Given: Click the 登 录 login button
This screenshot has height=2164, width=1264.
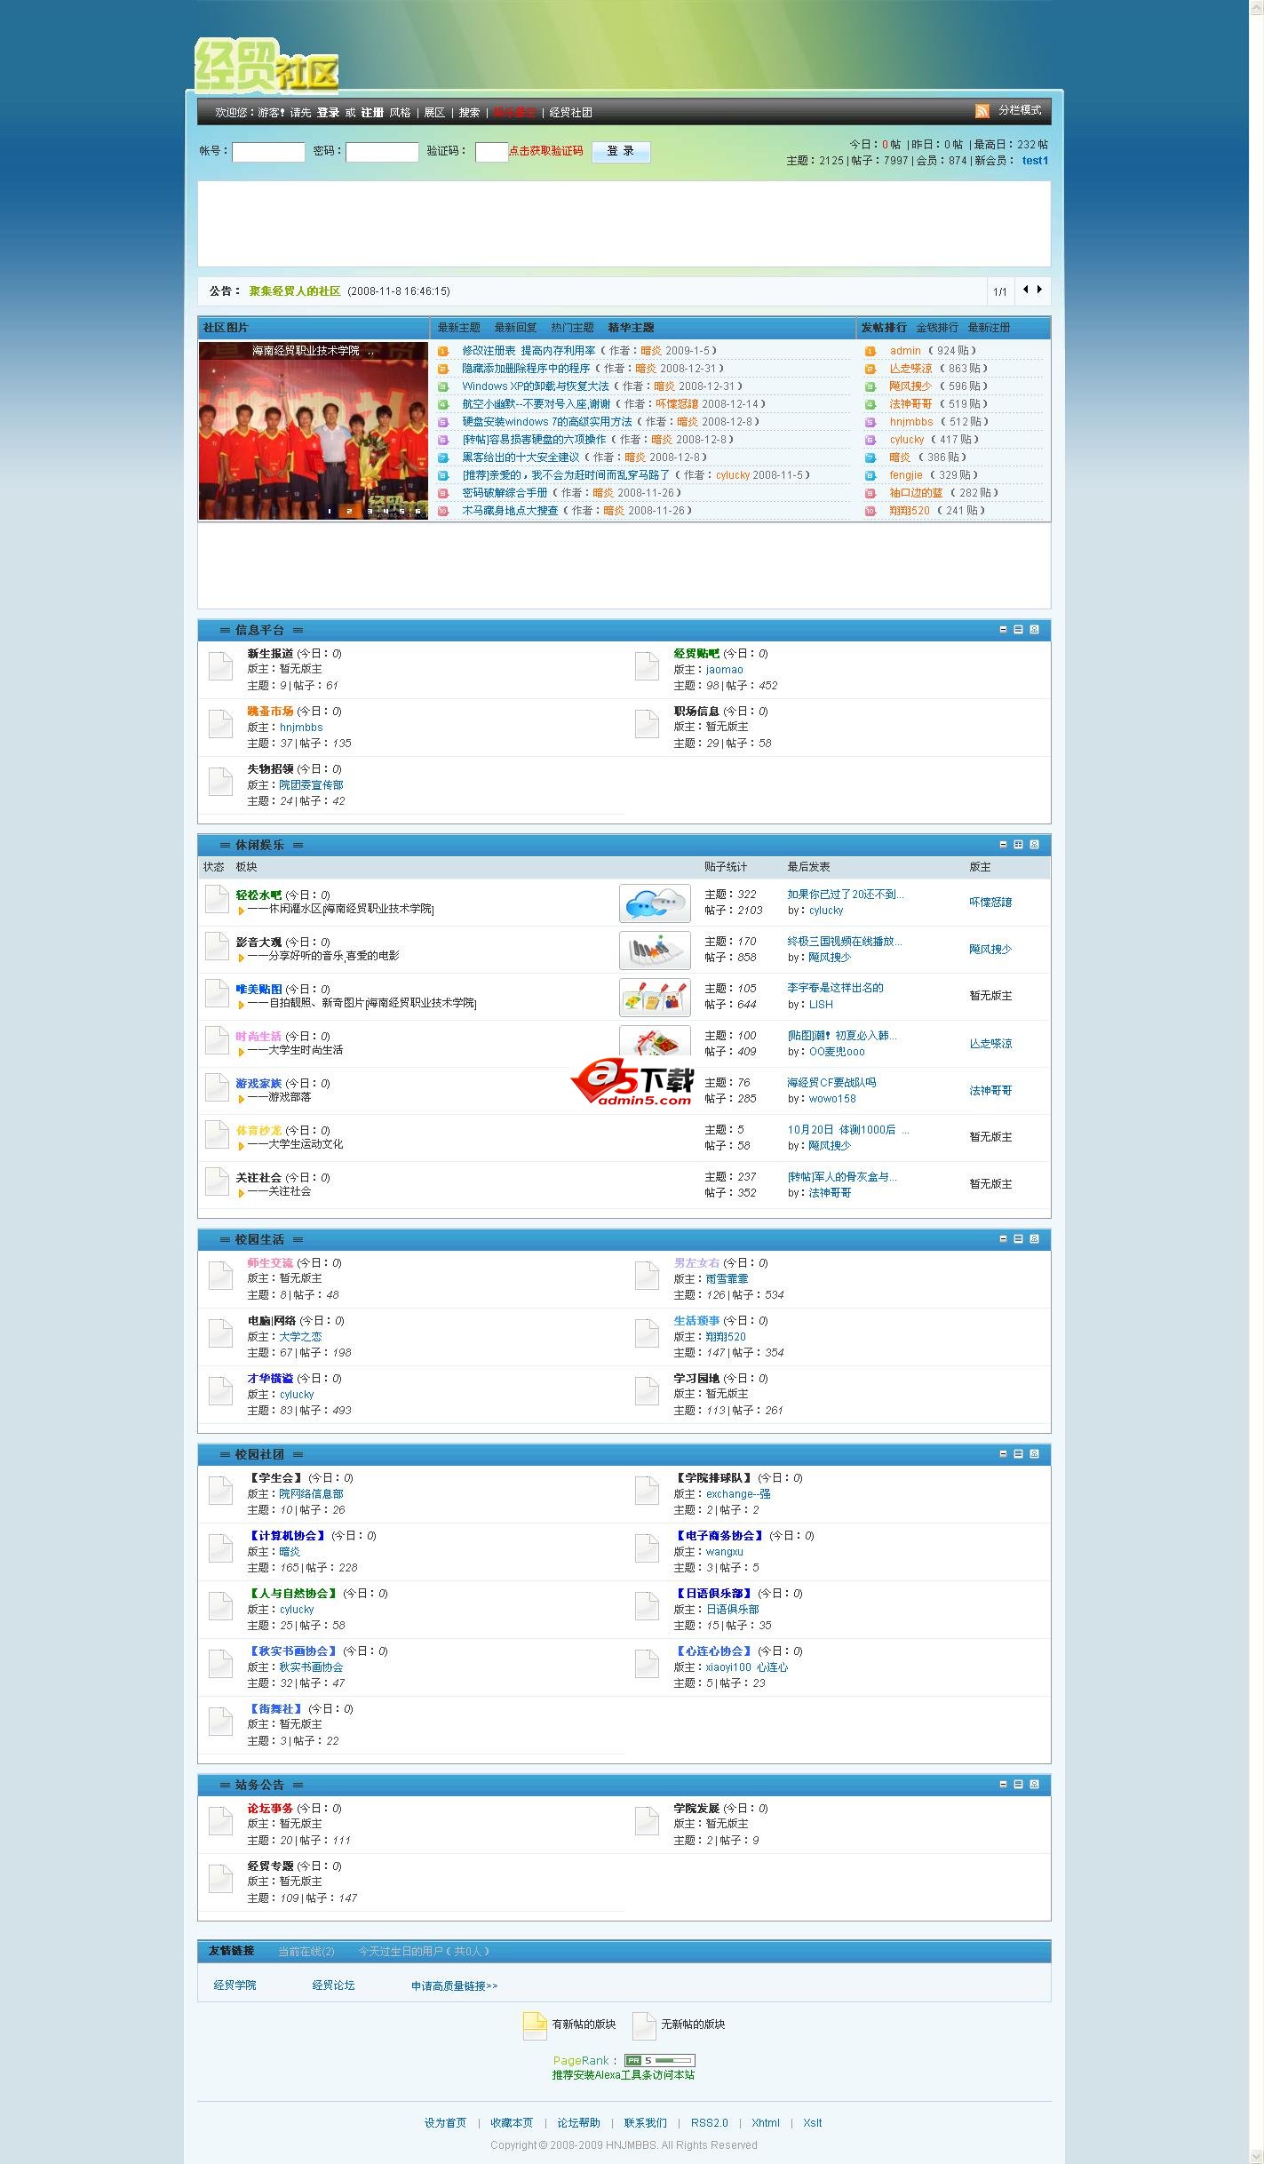Looking at the screenshot, I should pyautogui.click(x=621, y=152).
